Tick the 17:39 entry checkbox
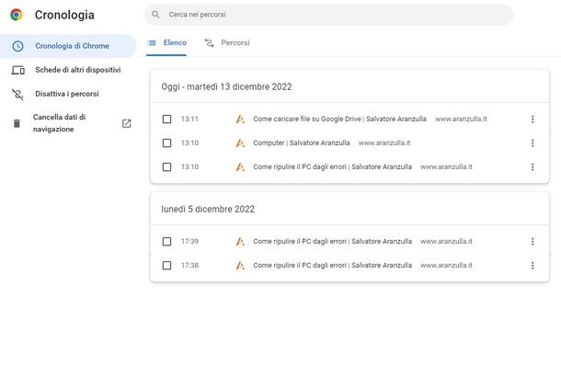Viewport: 561px width, 377px height. (166, 242)
